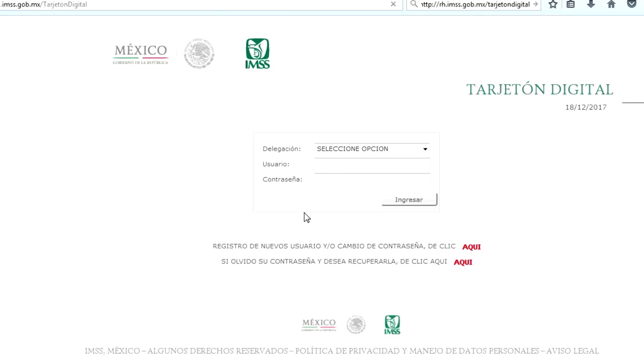Open the browser bookmarks list icon
644x362 pixels.
click(571, 4)
